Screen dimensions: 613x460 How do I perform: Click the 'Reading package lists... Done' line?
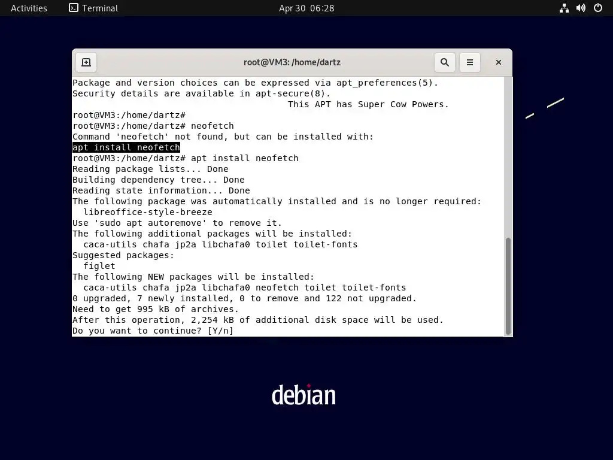pyautogui.click(x=150, y=169)
